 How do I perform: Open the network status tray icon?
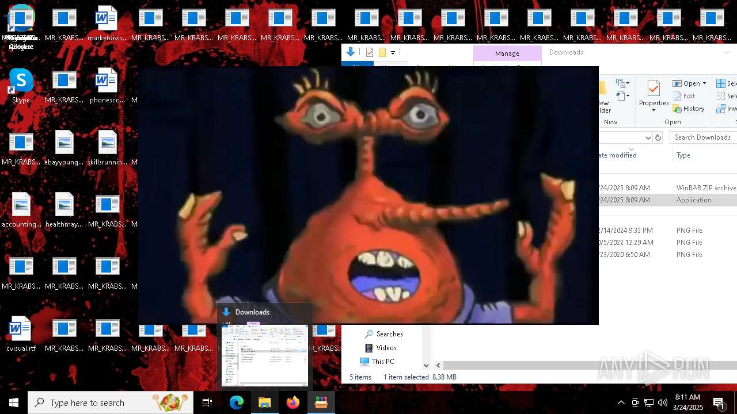649,402
